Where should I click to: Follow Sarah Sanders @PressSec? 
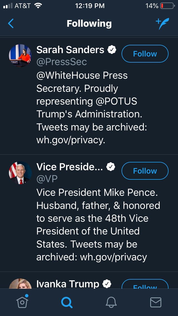click(145, 54)
